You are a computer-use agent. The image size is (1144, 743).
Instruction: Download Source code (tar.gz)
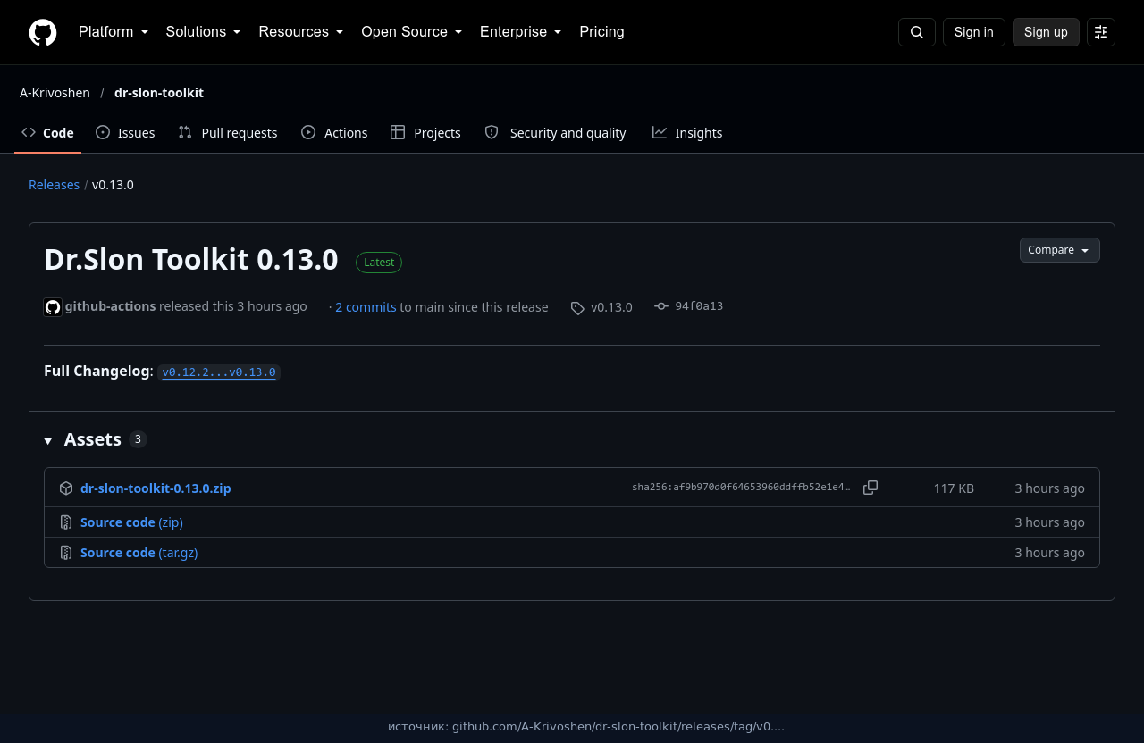click(139, 553)
